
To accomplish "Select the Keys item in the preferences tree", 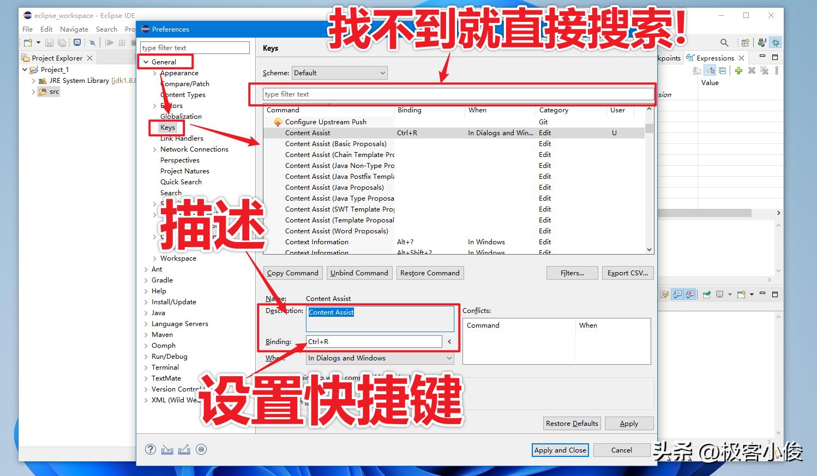I will click(167, 127).
